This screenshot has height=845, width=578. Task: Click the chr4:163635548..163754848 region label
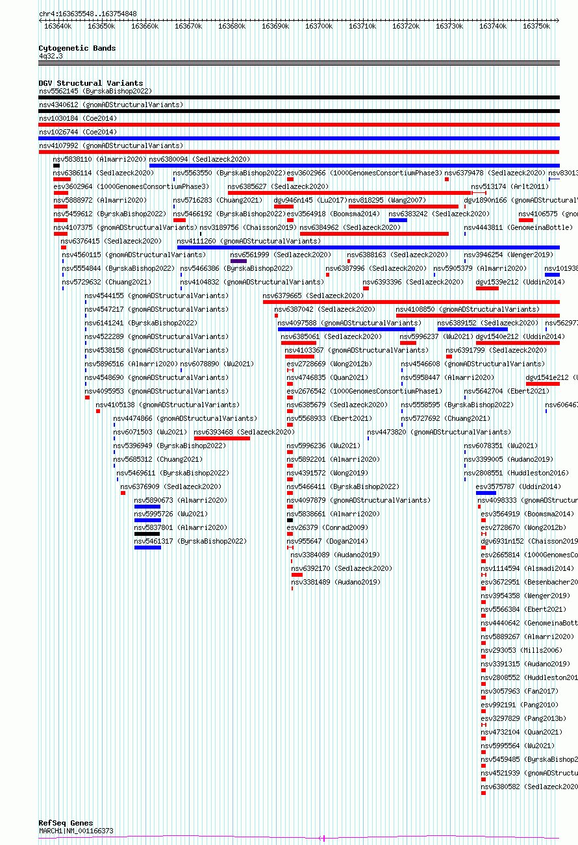(88, 14)
